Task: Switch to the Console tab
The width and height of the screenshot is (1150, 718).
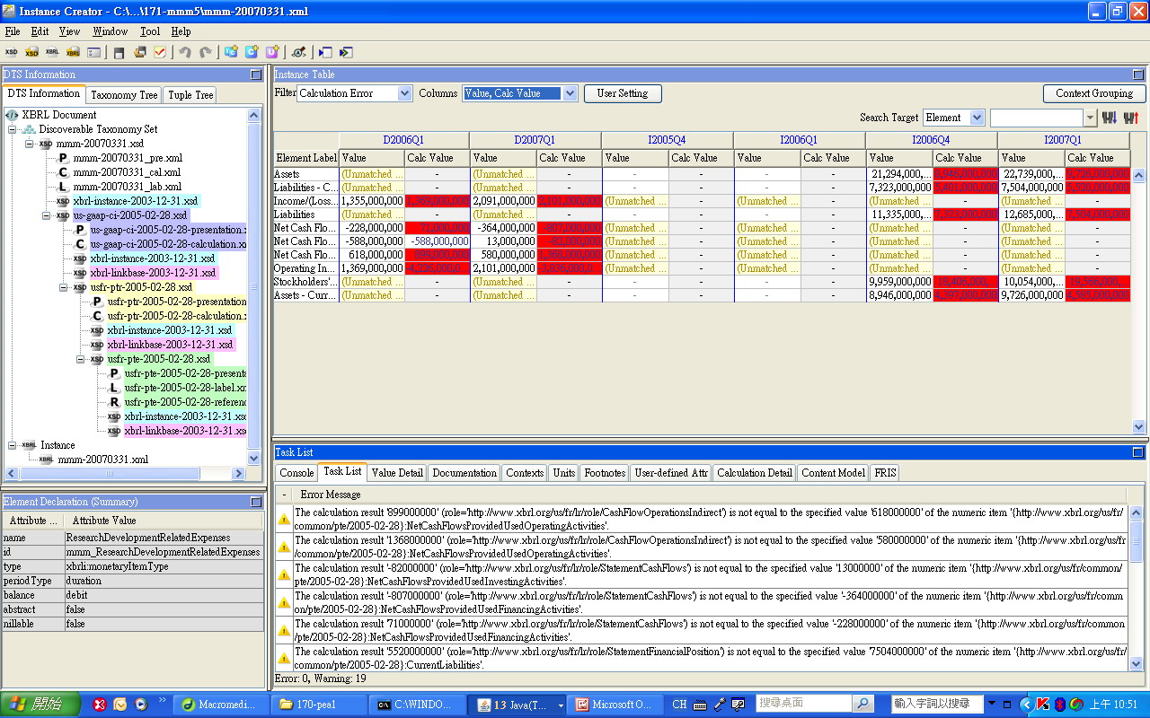Action: click(x=296, y=472)
